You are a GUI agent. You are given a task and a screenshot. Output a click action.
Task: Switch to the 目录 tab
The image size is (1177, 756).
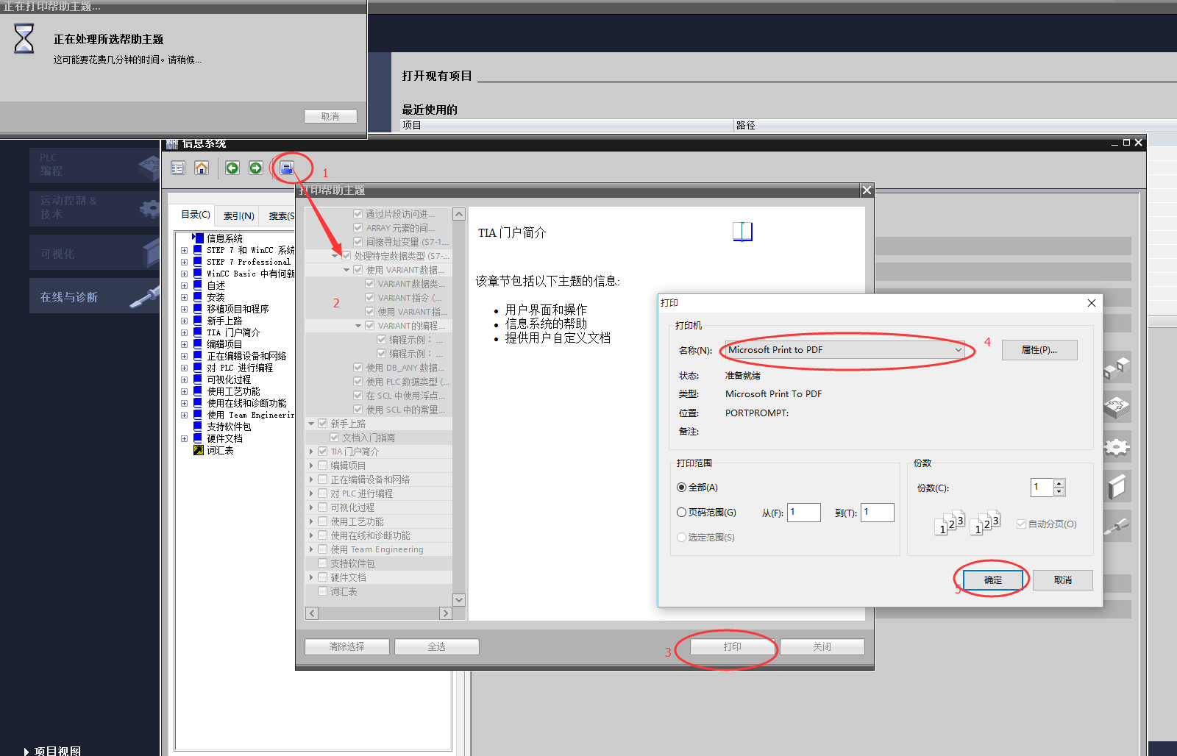196,215
